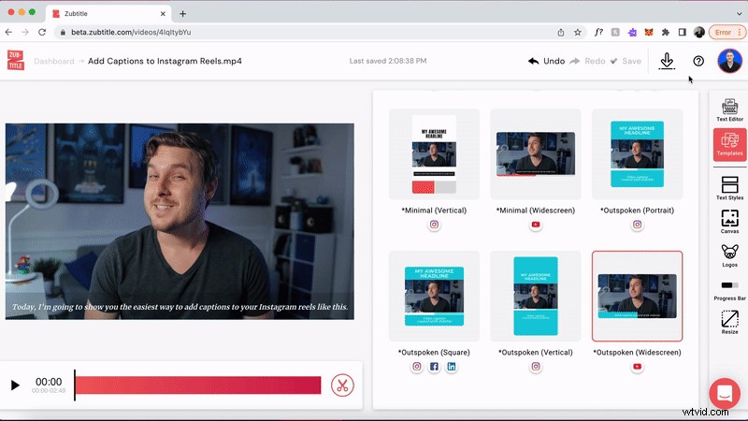The height and width of the screenshot is (421, 748).
Task: Click LinkedIn icon under Outspoken (Square)
Action: point(452,367)
